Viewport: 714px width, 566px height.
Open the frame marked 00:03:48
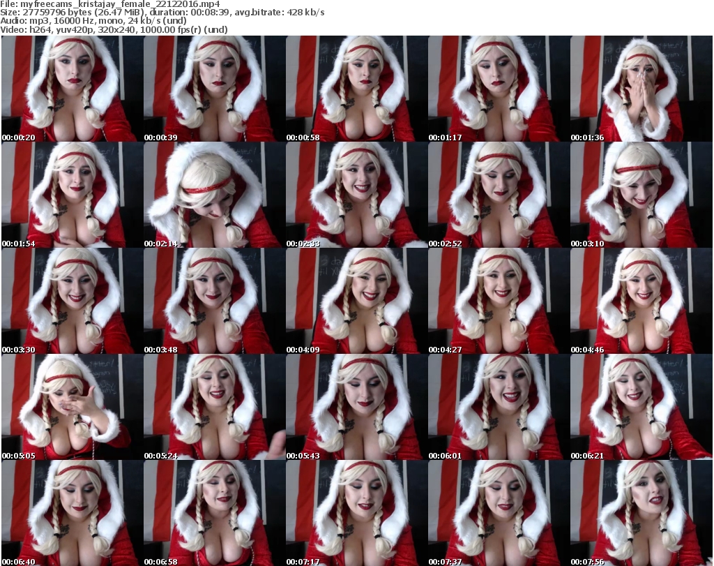[x=214, y=301]
